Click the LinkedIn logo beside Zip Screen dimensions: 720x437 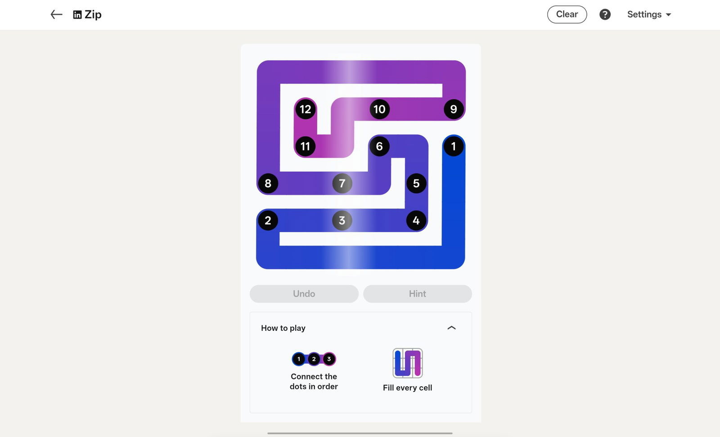(x=77, y=15)
